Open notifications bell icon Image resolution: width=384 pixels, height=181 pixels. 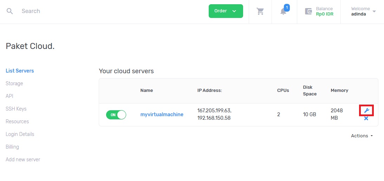point(284,12)
